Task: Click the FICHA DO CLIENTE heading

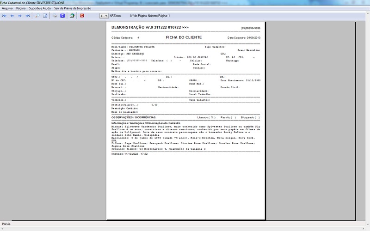Action: click(184, 37)
